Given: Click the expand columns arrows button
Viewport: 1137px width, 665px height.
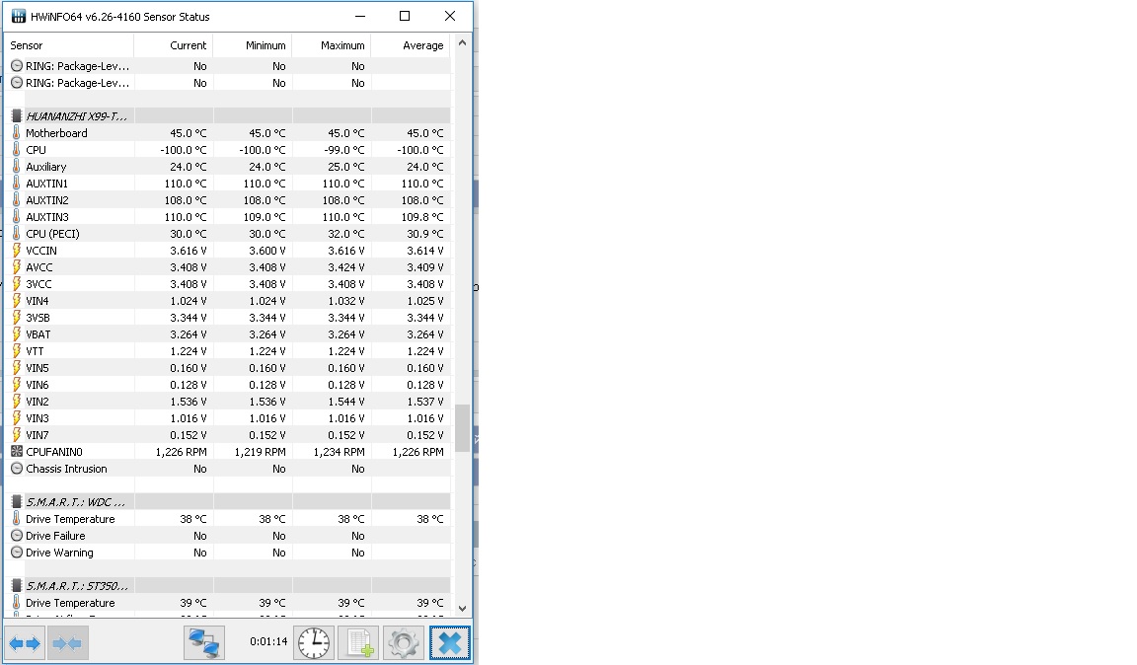Looking at the screenshot, I should (x=25, y=642).
